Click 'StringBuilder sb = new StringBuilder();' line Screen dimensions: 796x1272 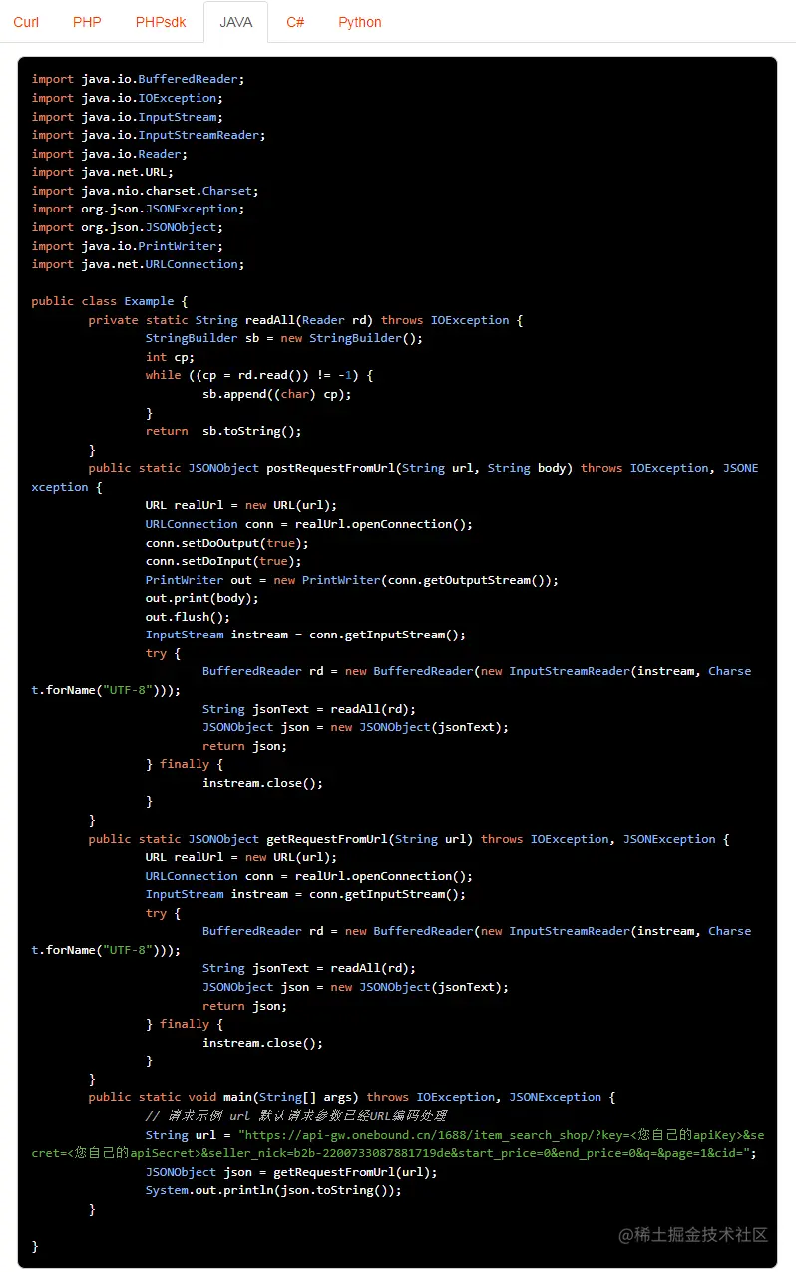coord(284,338)
